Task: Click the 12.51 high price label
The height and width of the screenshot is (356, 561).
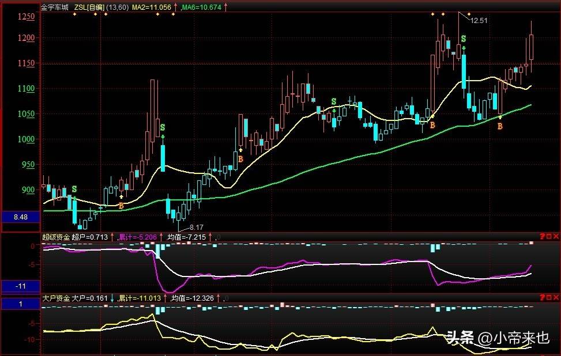Action: tap(479, 20)
